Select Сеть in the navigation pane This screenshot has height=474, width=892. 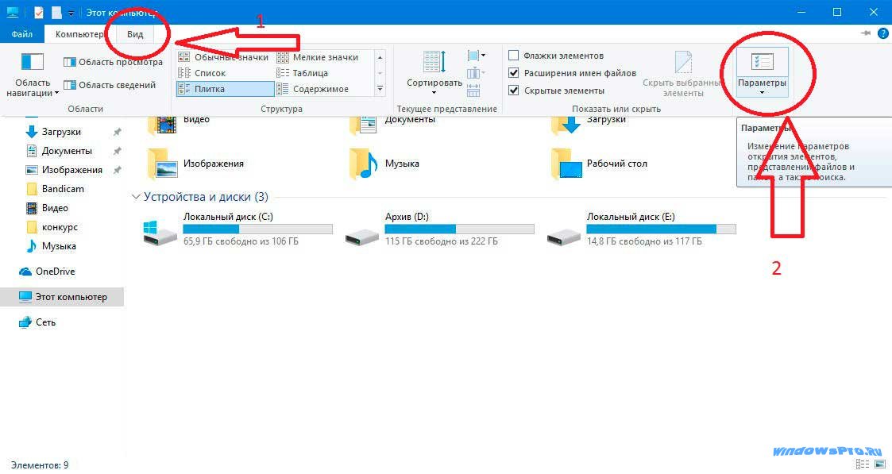pos(45,322)
